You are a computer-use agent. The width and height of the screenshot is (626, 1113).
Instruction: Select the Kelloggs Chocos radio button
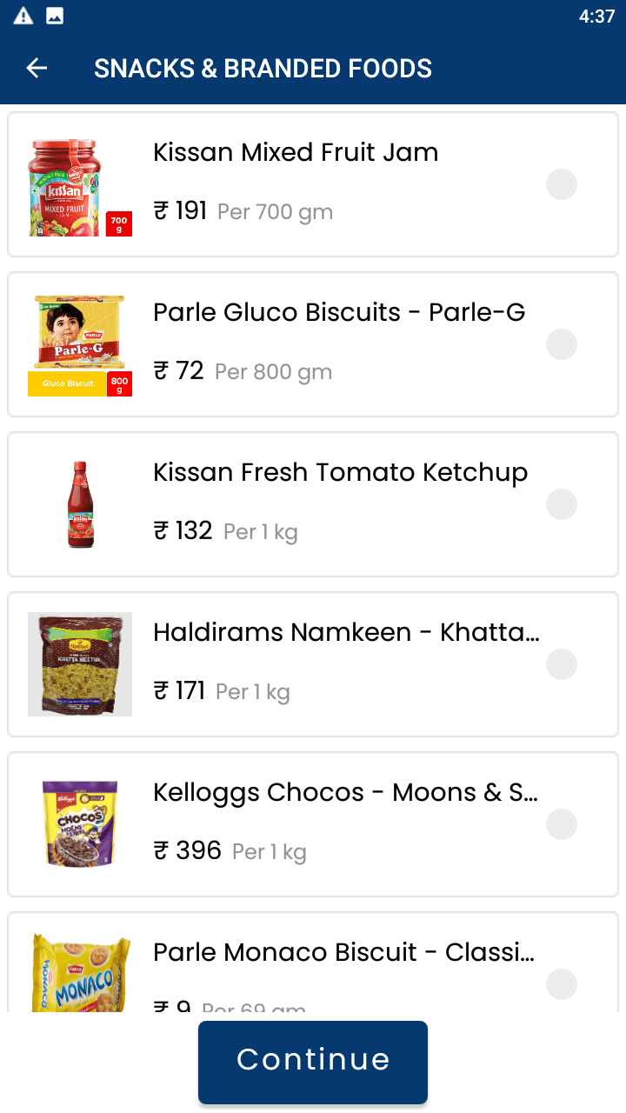(562, 824)
